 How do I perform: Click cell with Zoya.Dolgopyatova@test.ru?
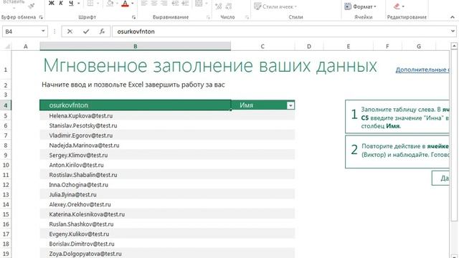click(136, 254)
